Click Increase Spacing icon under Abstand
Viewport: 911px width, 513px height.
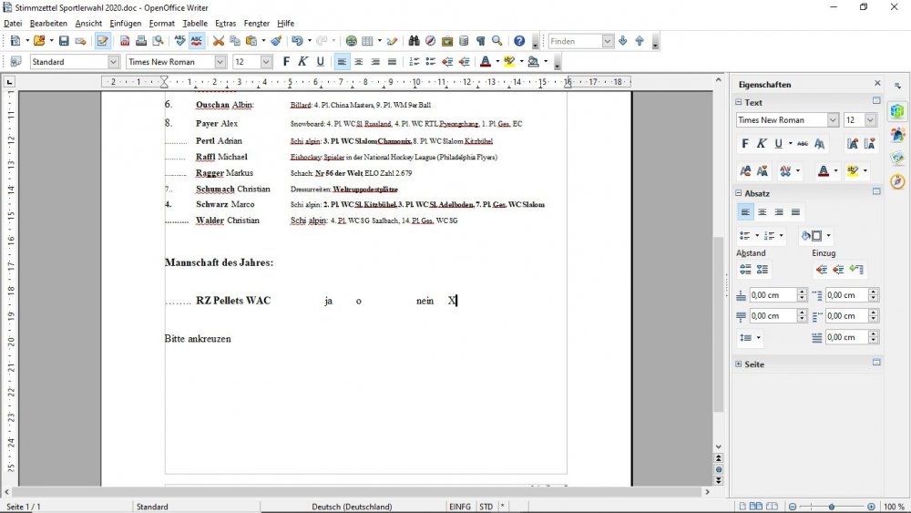(x=745, y=270)
